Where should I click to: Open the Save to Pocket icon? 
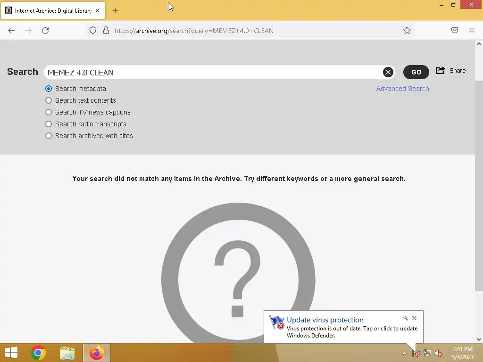455,30
